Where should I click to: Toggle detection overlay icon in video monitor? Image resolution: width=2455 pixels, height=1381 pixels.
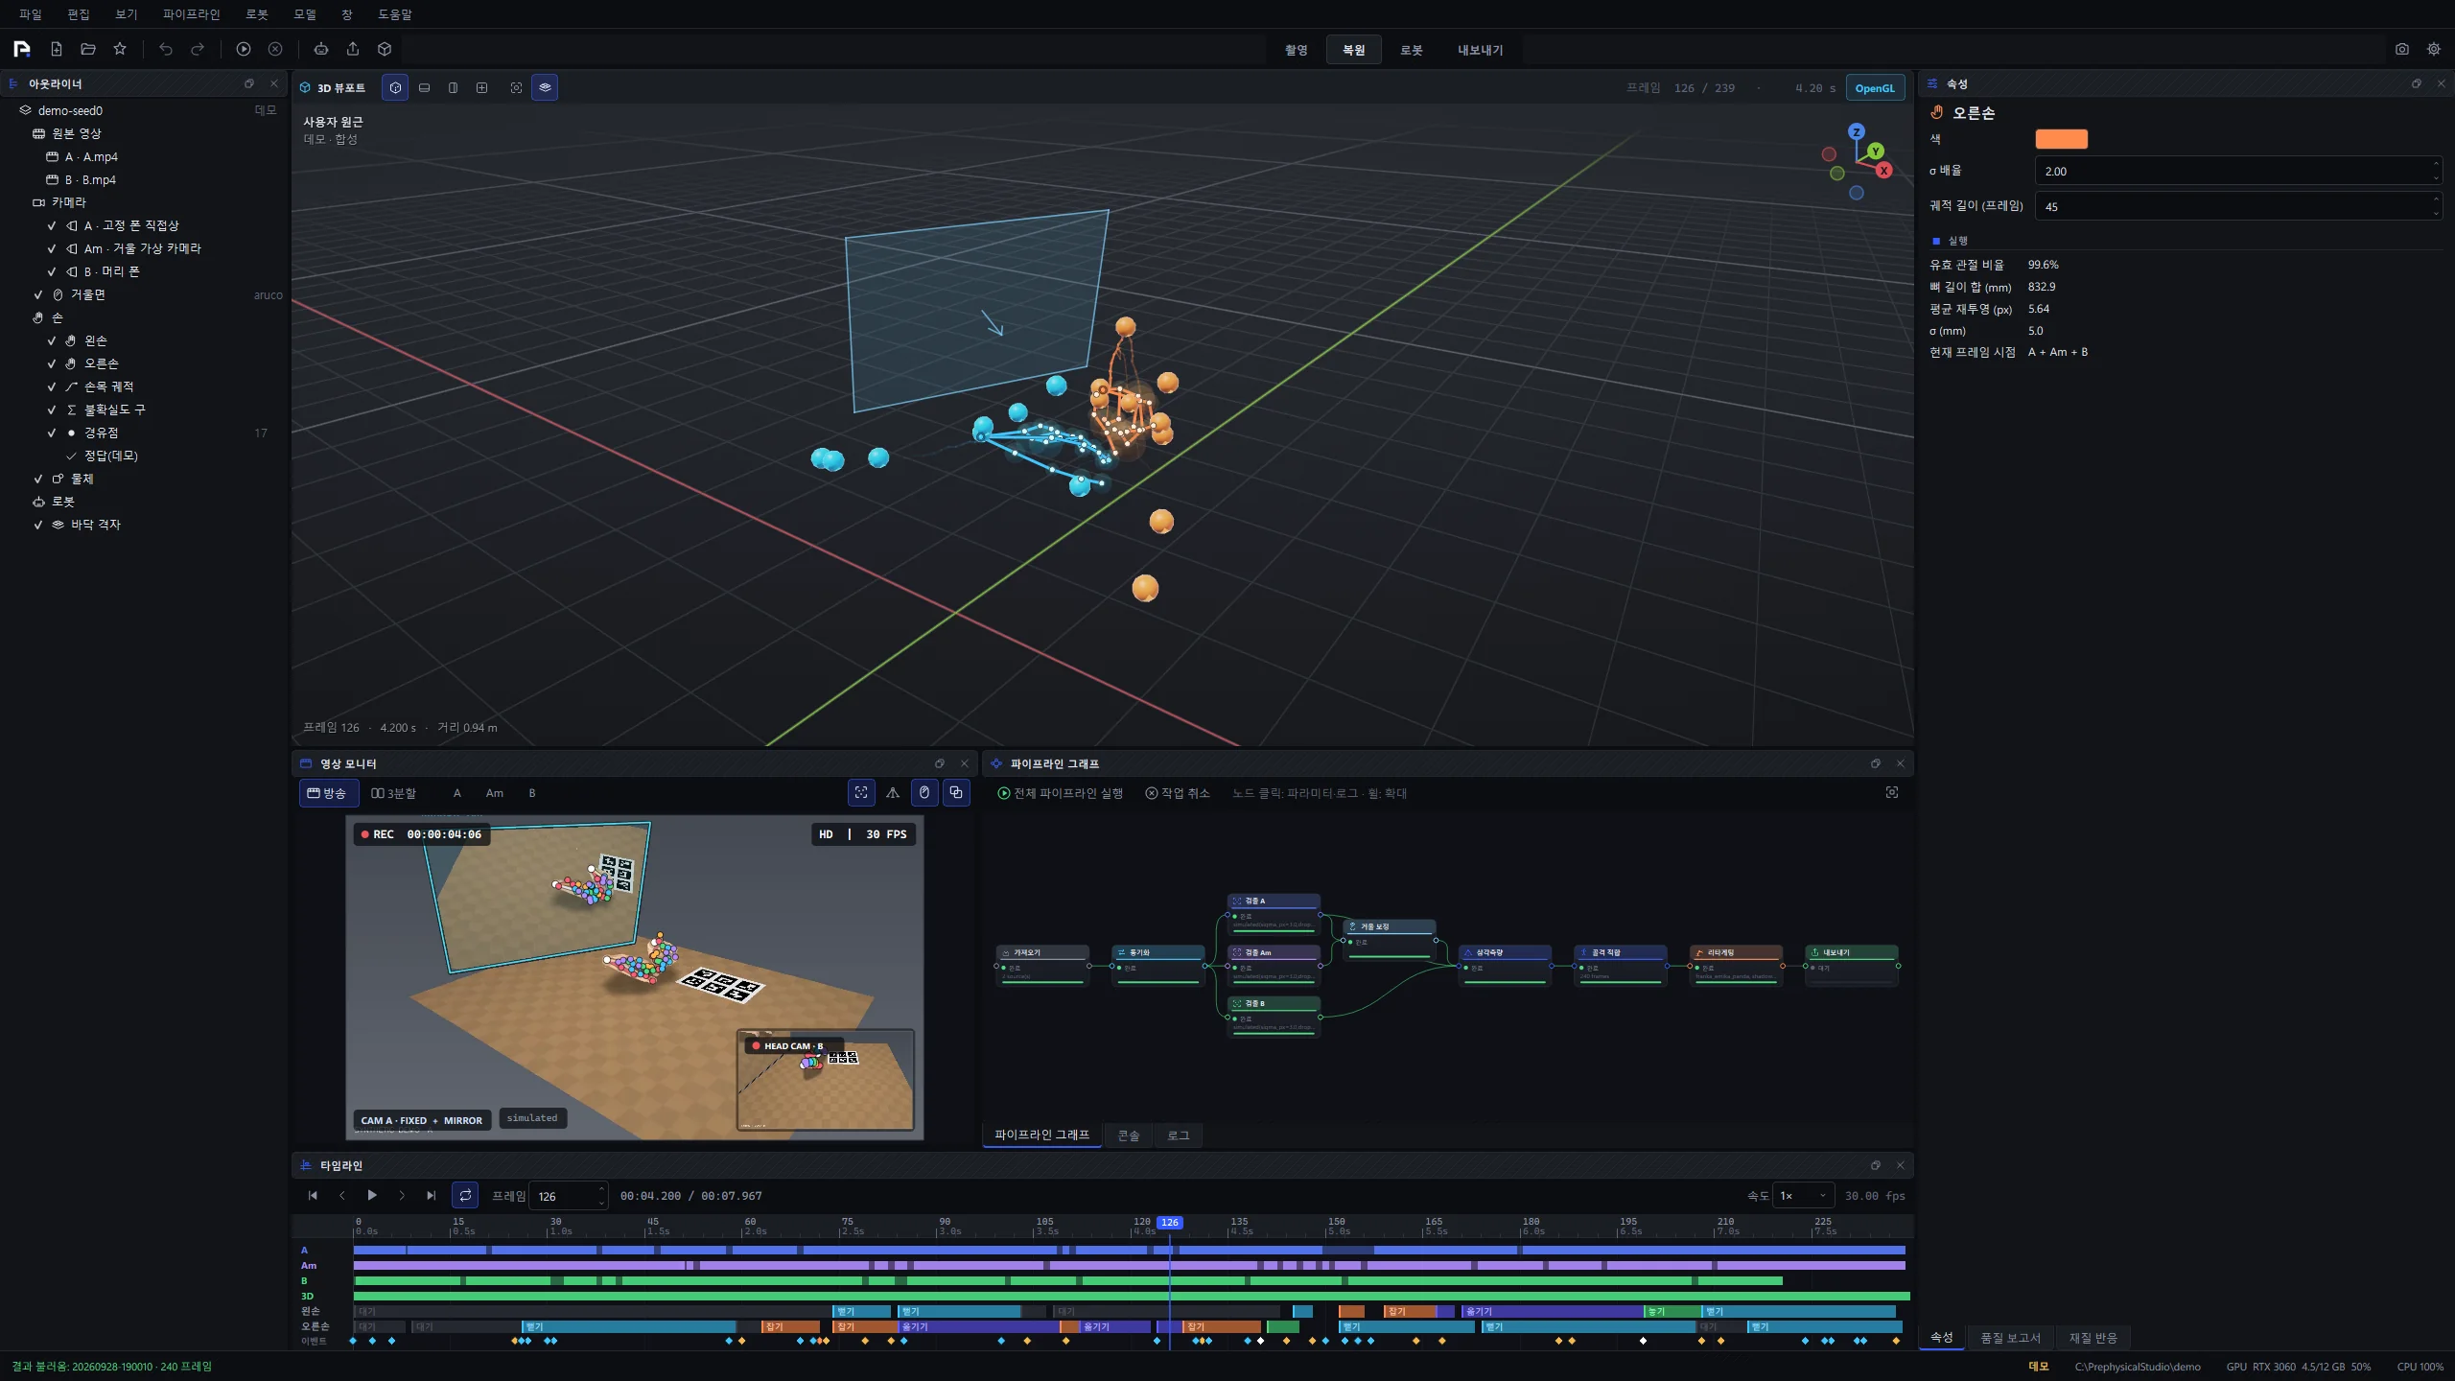[x=861, y=792]
